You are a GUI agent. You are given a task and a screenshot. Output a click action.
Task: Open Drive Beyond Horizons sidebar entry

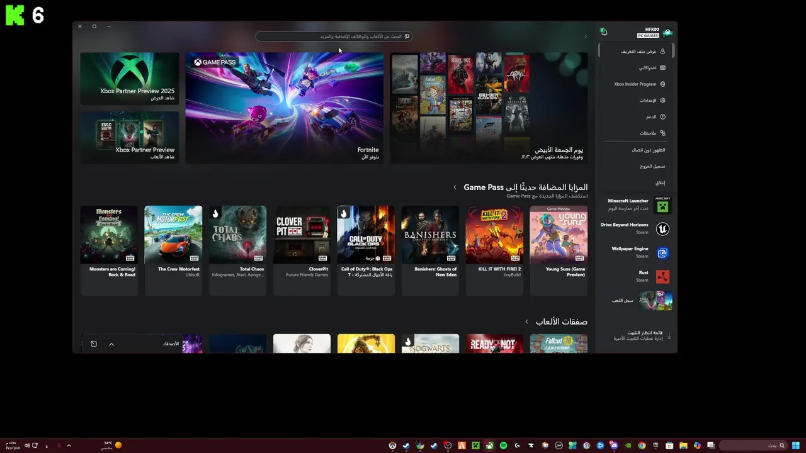[635, 229]
